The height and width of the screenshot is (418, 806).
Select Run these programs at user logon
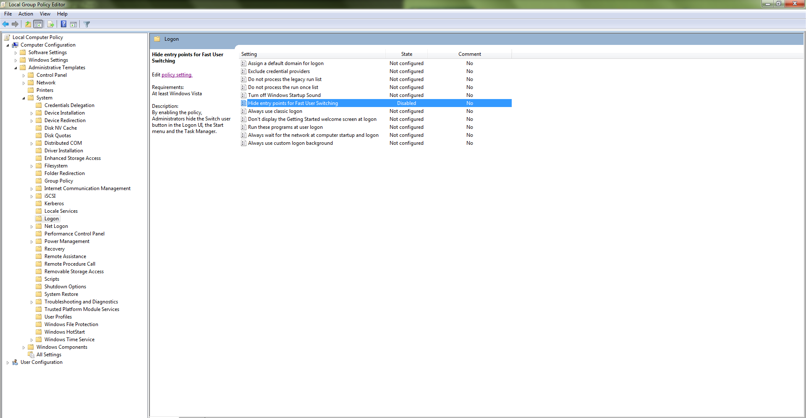tap(285, 127)
